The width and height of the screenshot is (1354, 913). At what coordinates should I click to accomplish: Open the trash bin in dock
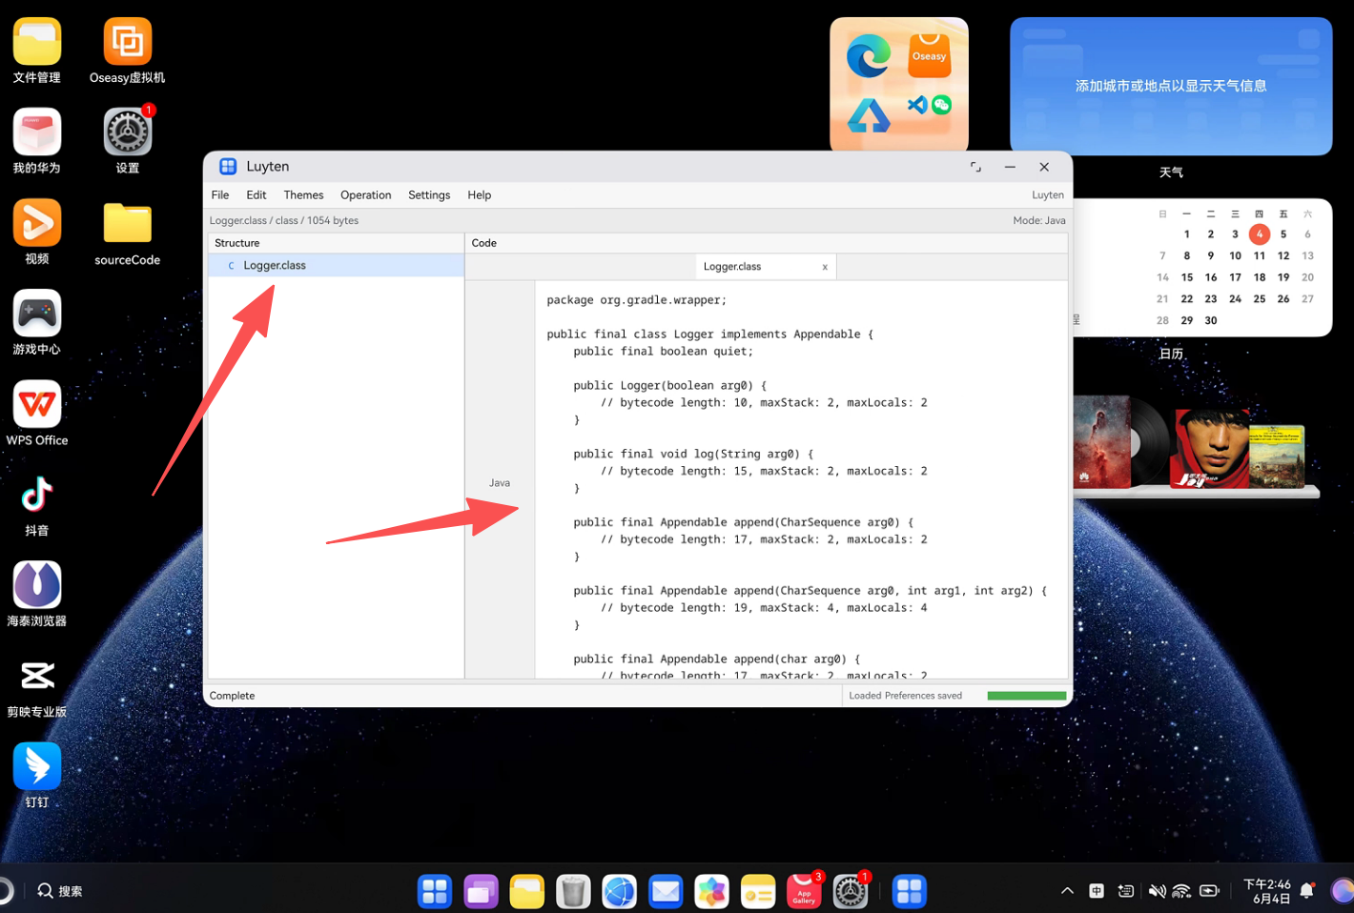[x=573, y=891]
